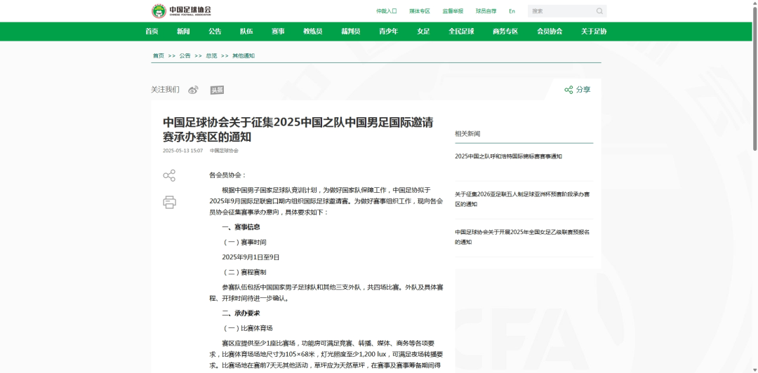Open the 新闻 menu item
This screenshot has width=758, height=373.
pos(183,32)
